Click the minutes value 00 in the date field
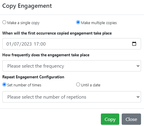Viewport: 144px width, 126px height. tap(43, 44)
